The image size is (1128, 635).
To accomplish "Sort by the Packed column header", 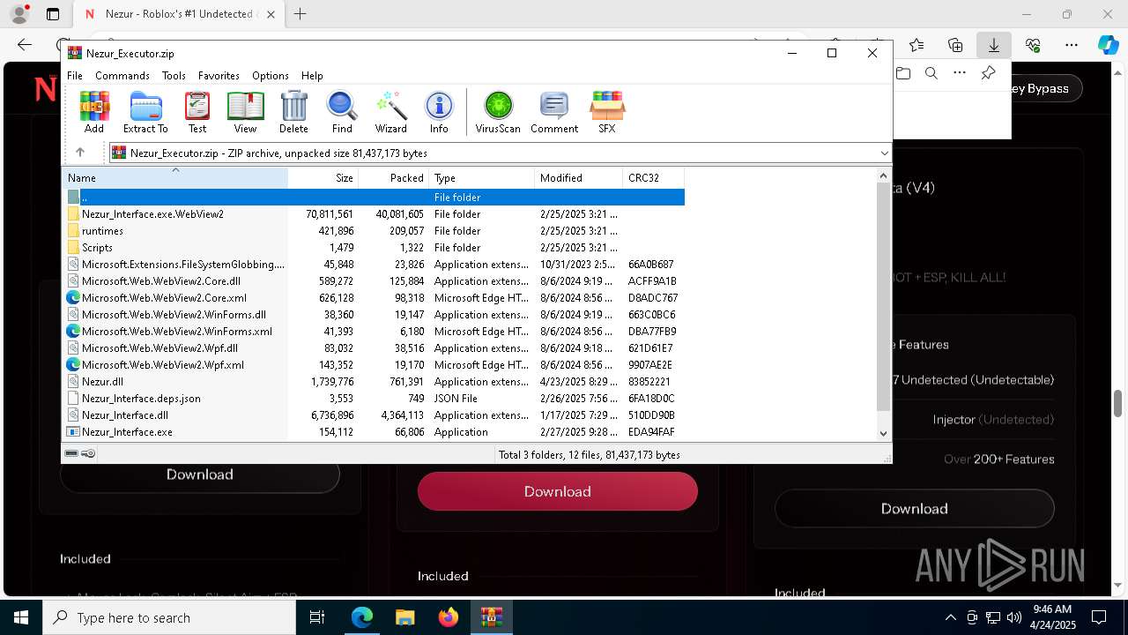I will pyautogui.click(x=393, y=177).
